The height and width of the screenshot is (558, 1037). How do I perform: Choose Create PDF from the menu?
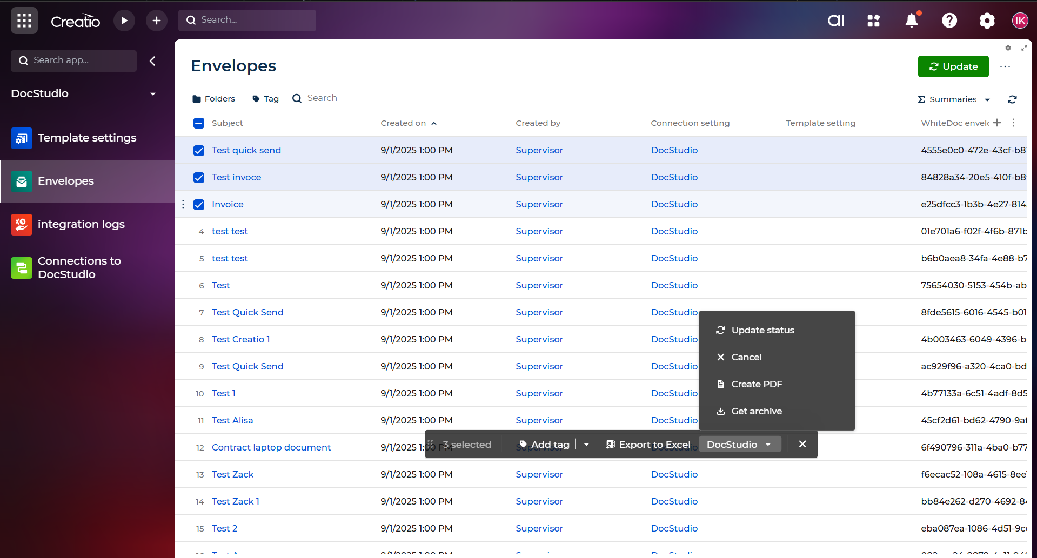coord(756,384)
